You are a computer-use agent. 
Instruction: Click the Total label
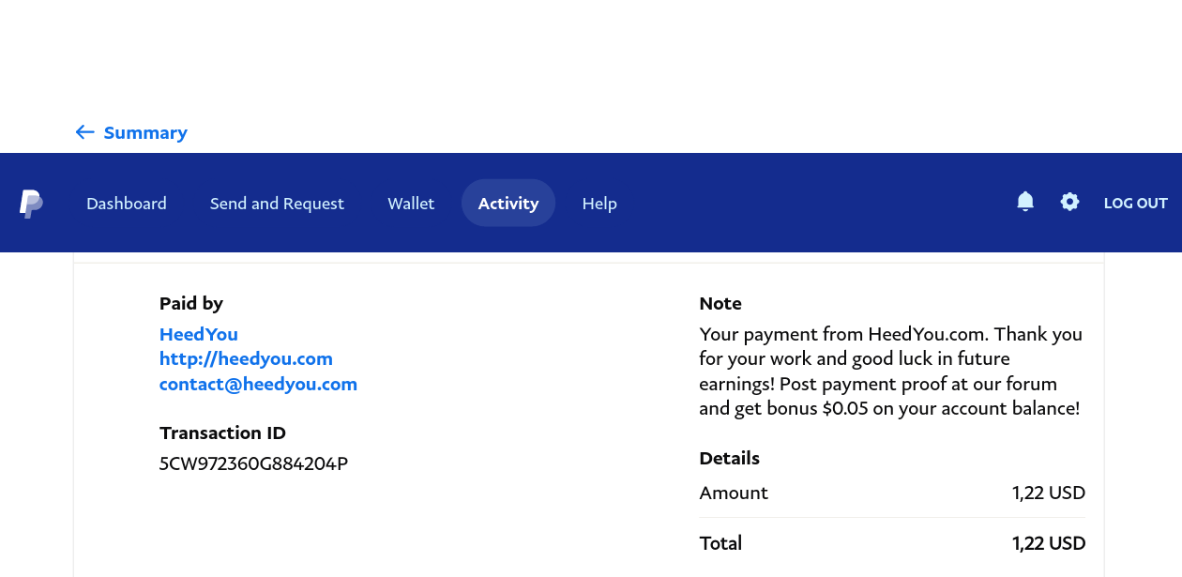pyautogui.click(x=720, y=543)
